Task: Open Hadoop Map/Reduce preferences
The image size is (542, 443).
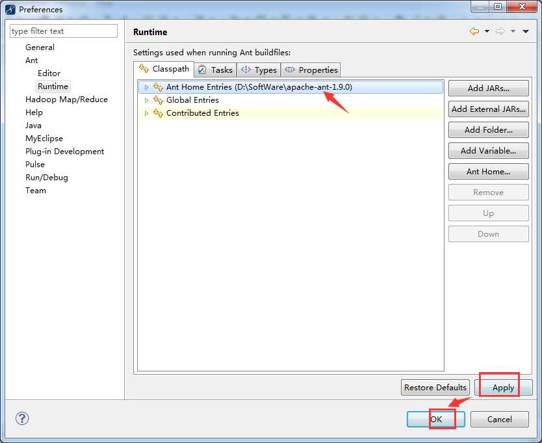Action: [x=66, y=100]
